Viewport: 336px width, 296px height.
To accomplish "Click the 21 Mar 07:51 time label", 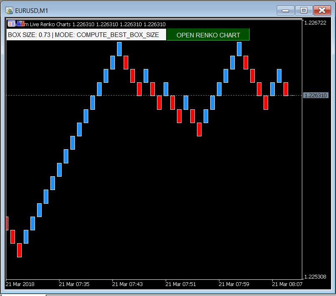I will (181, 284).
